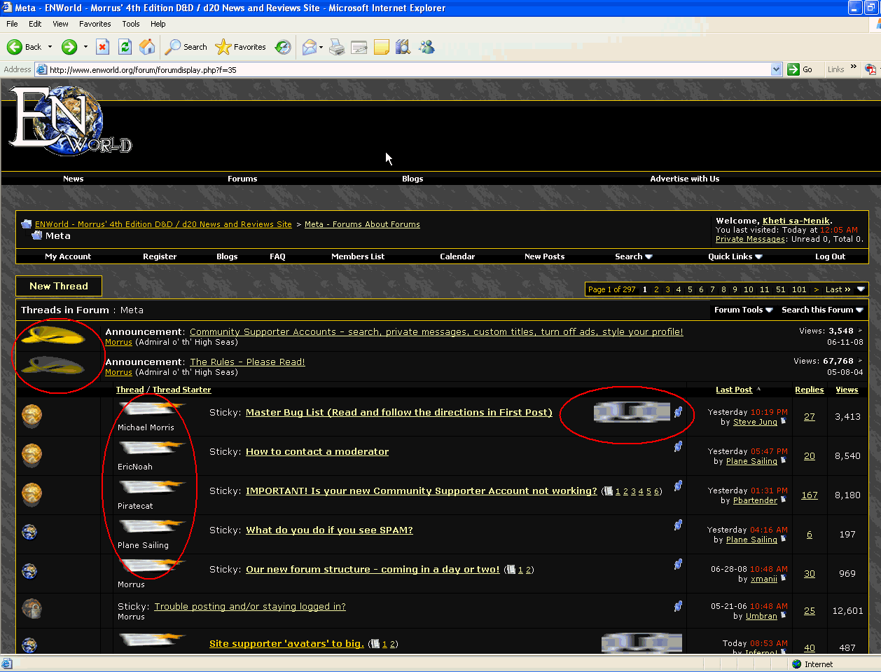Open the Forward button history dropdown arrow
Screen dimensions: 881x672
coord(85,47)
